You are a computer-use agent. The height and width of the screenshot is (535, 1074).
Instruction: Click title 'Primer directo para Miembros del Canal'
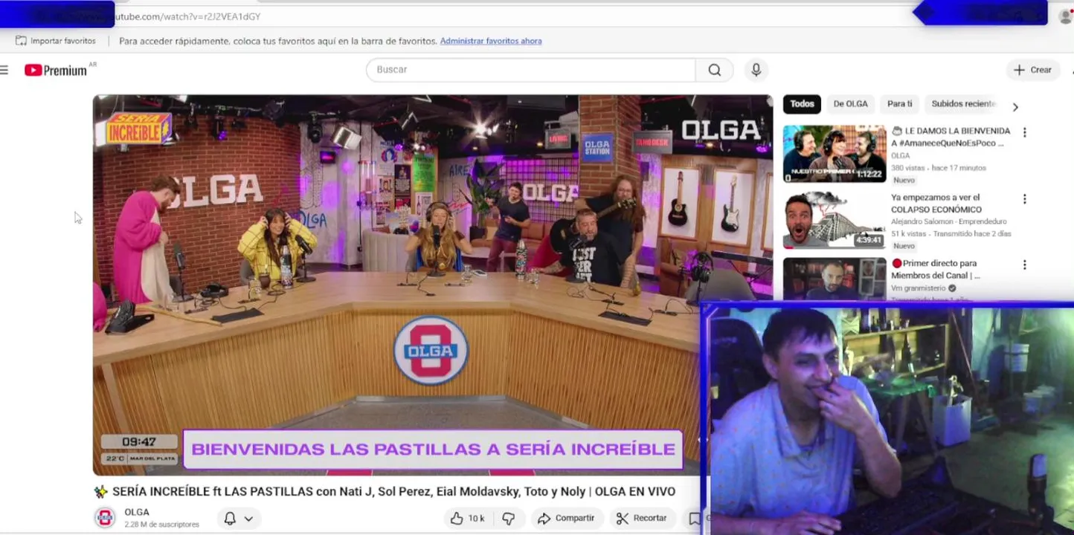click(936, 269)
